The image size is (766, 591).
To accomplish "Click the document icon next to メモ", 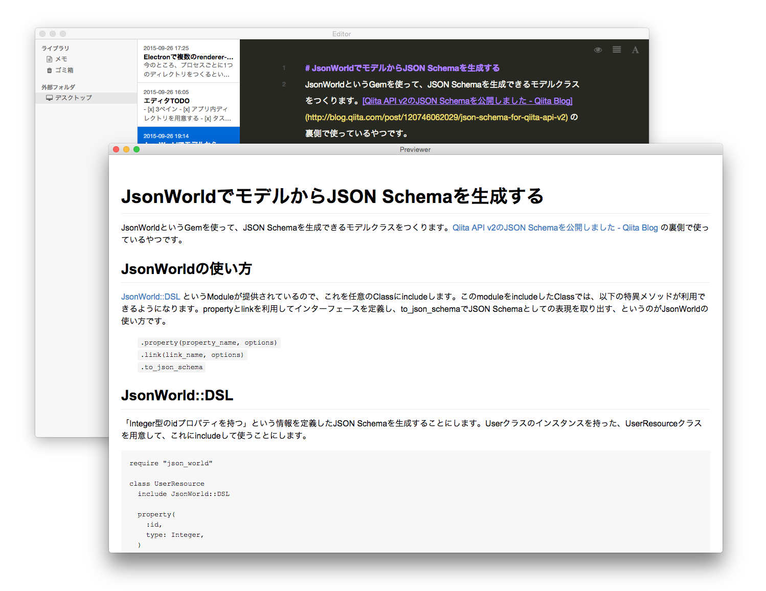I will point(50,59).
